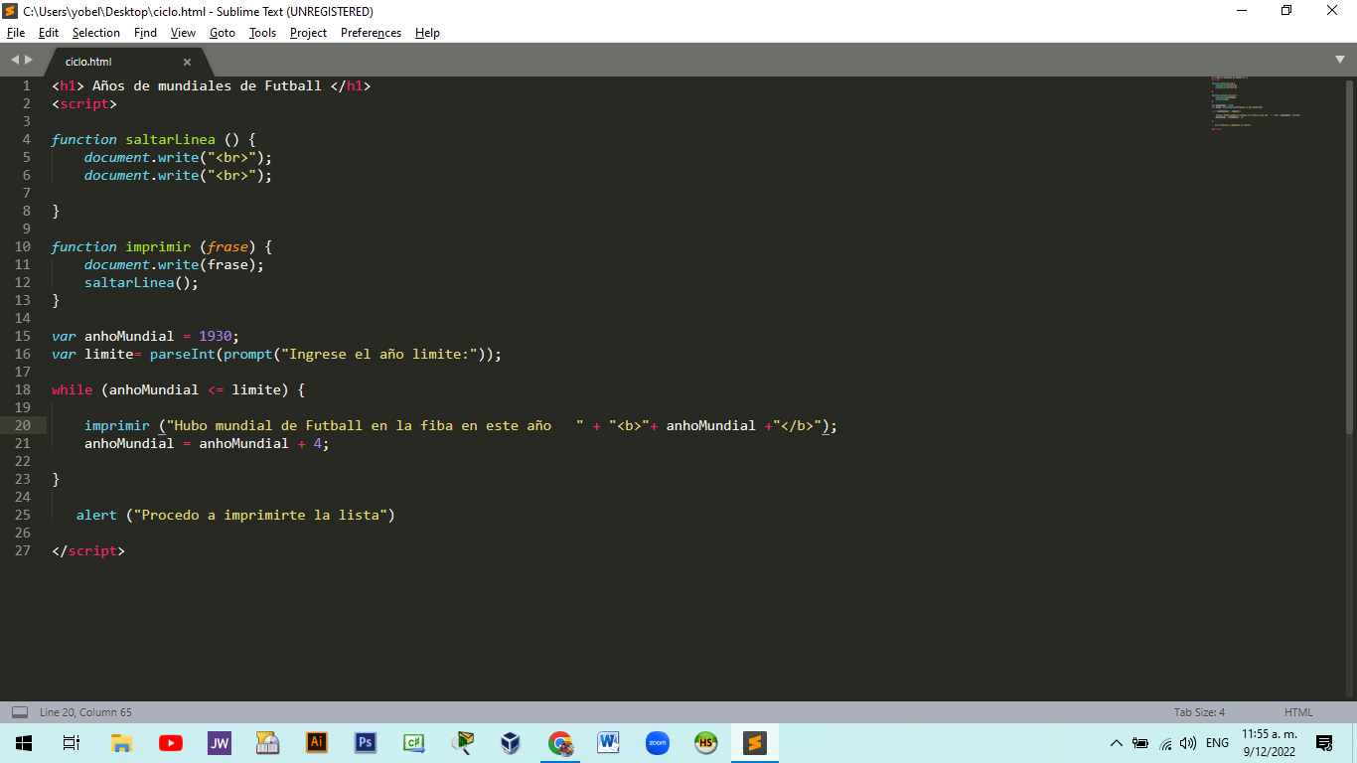Image resolution: width=1357 pixels, height=763 pixels.
Task: Open the Project menu
Action: pos(308,33)
